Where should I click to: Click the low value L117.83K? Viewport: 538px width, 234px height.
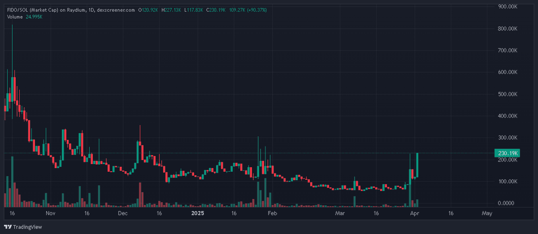point(194,10)
